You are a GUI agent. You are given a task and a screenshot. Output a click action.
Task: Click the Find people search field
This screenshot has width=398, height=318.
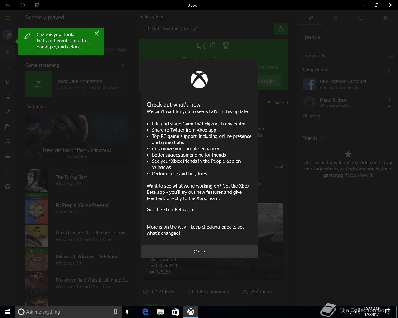[x=344, y=56]
